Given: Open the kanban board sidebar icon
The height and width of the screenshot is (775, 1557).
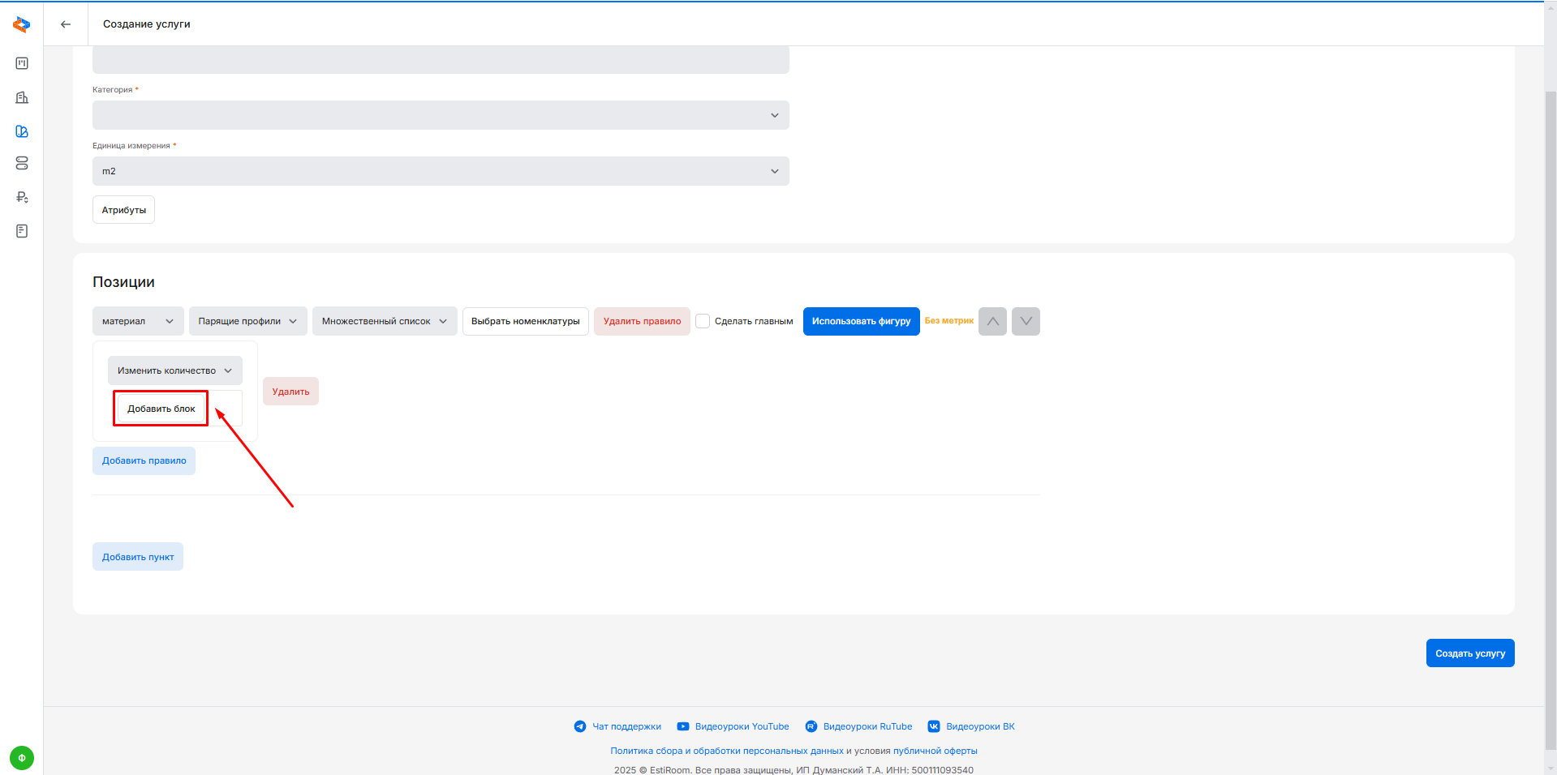Looking at the screenshot, I should click(x=22, y=63).
